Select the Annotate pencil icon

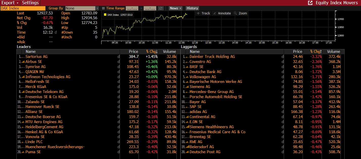[x=215, y=13]
